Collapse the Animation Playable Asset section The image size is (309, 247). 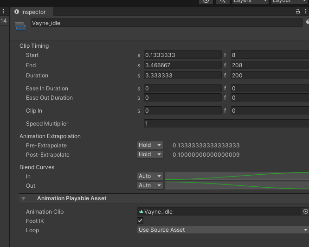click(x=23, y=198)
